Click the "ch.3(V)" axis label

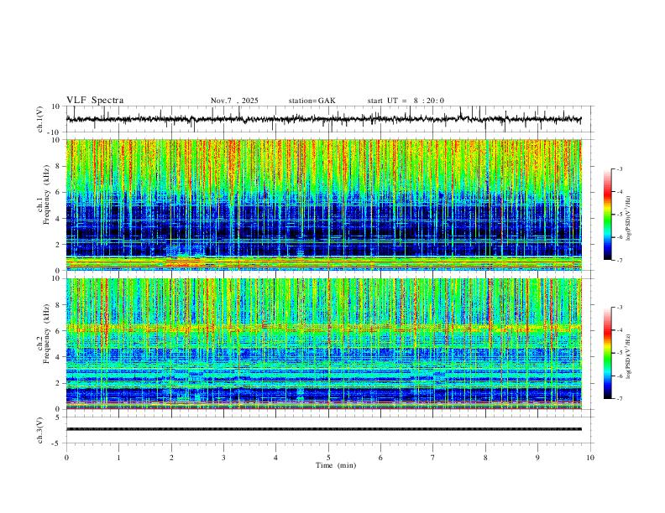[40, 430]
